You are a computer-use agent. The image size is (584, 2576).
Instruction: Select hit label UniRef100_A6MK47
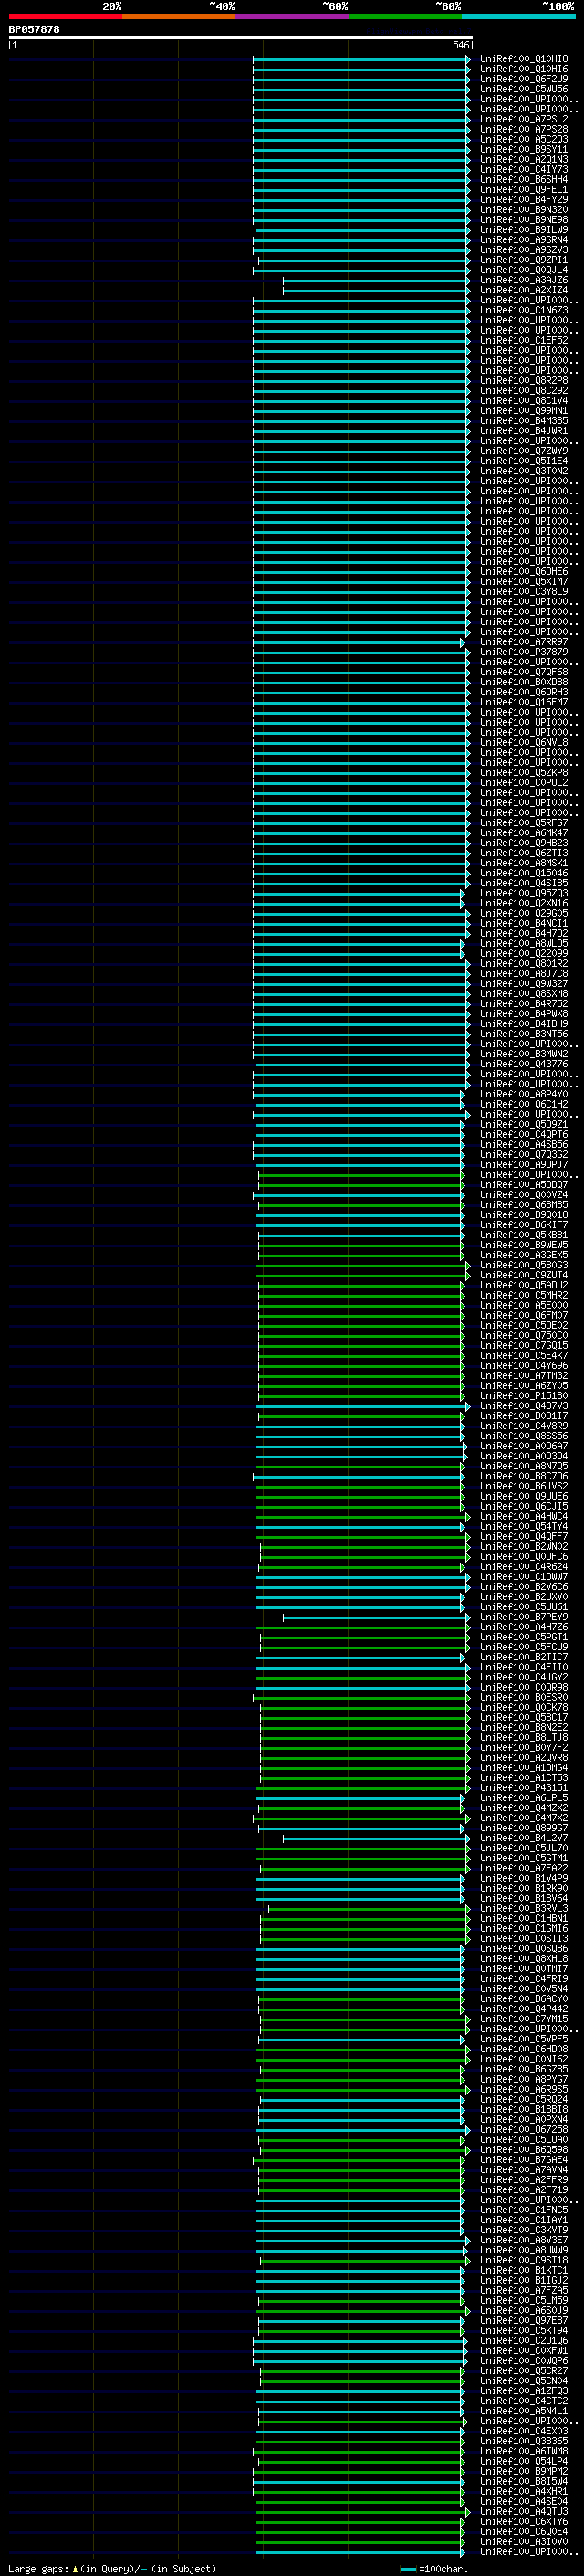click(x=524, y=832)
